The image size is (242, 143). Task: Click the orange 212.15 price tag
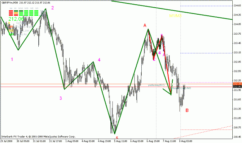click(237, 84)
